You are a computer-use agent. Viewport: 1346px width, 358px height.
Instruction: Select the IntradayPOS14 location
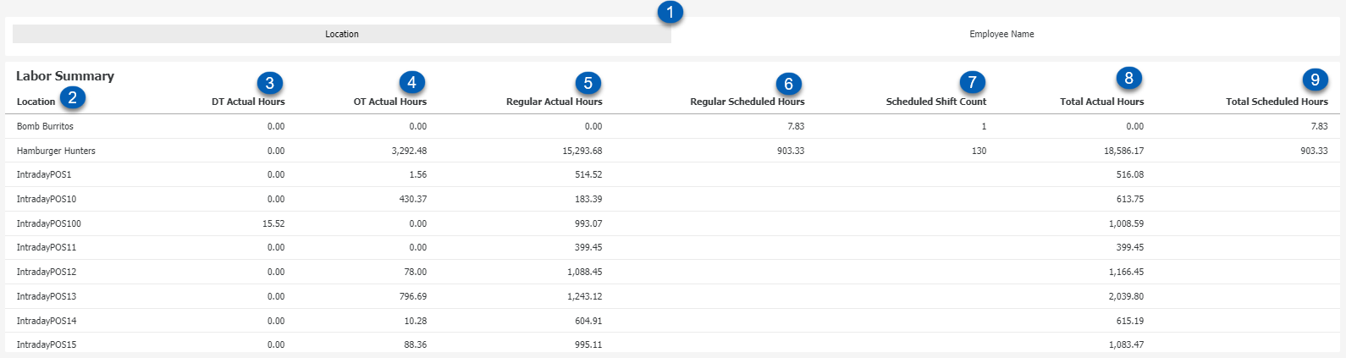pos(47,321)
